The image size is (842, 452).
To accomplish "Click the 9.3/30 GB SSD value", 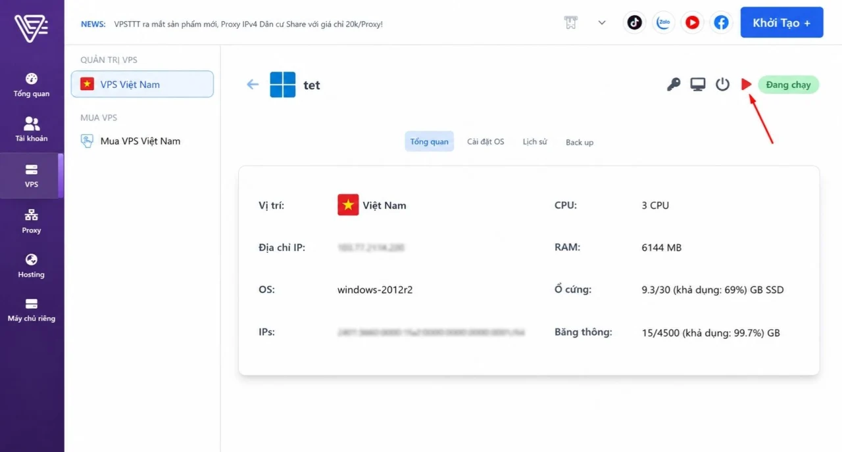I will point(712,290).
